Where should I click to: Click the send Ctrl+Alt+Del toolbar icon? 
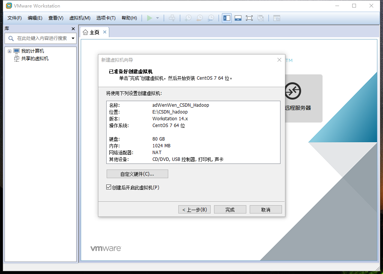(172, 18)
